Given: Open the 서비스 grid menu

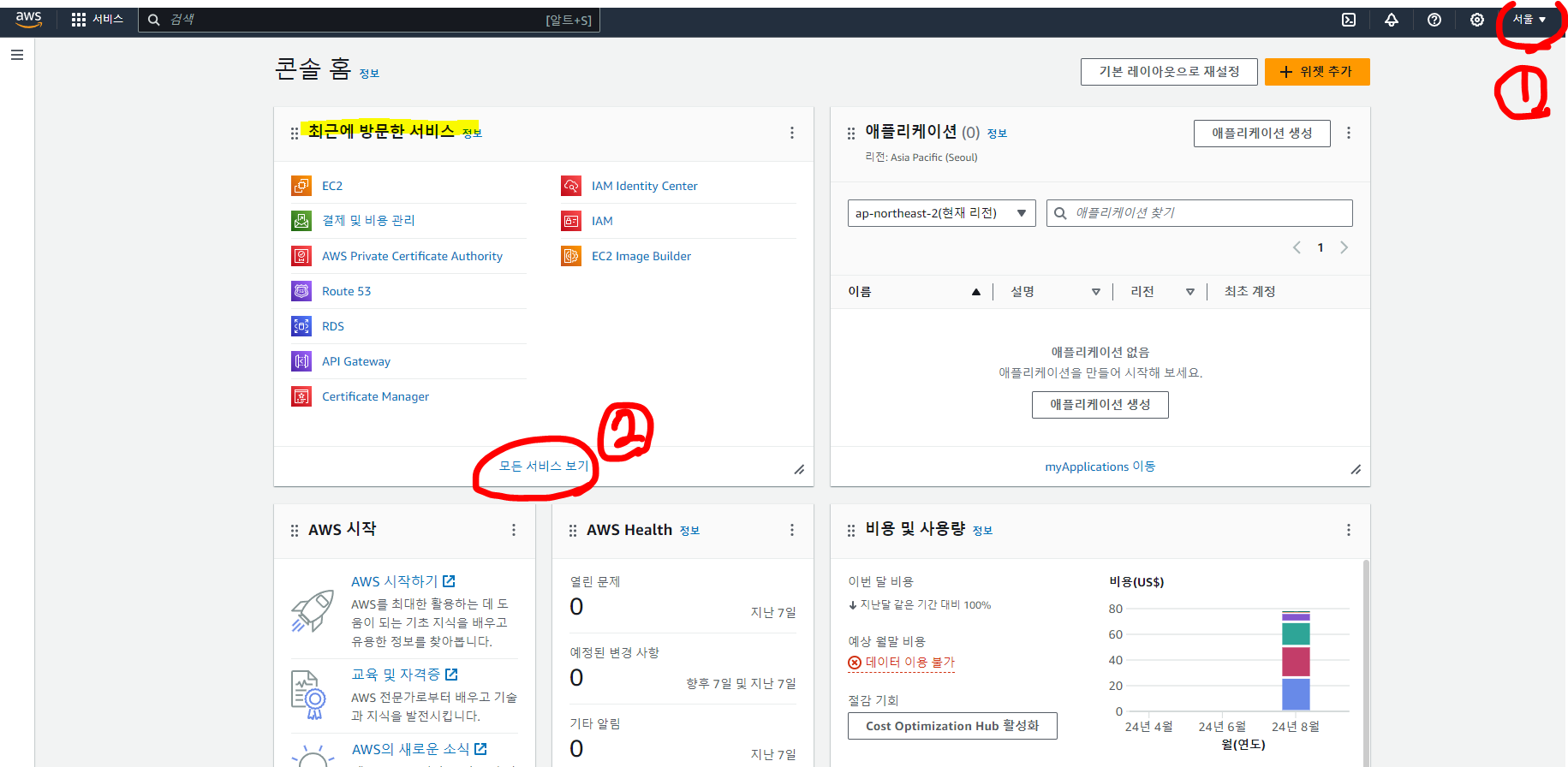Looking at the screenshot, I should click(98, 19).
